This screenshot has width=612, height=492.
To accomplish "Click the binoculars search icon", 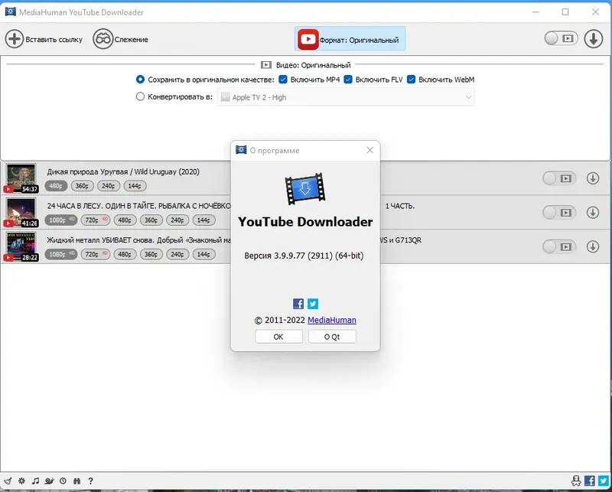I will click(x=76, y=481).
